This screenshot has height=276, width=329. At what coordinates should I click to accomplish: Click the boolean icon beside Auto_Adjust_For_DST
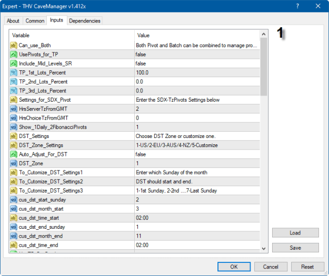click(x=14, y=154)
